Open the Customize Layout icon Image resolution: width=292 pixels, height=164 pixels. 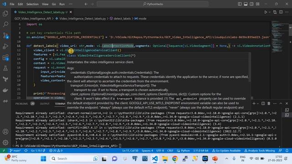(257, 4)
